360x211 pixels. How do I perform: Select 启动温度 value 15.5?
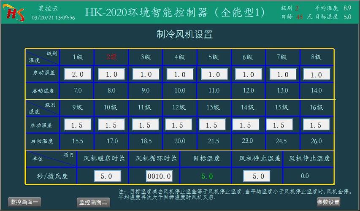pos(78,141)
